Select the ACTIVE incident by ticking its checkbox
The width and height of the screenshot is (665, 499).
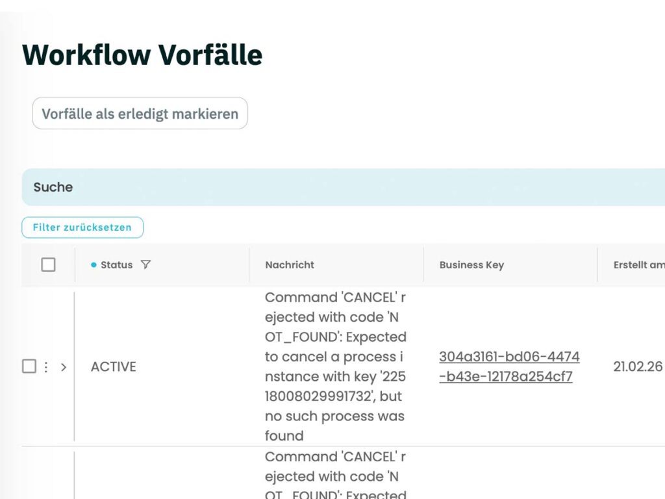point(29,366)
